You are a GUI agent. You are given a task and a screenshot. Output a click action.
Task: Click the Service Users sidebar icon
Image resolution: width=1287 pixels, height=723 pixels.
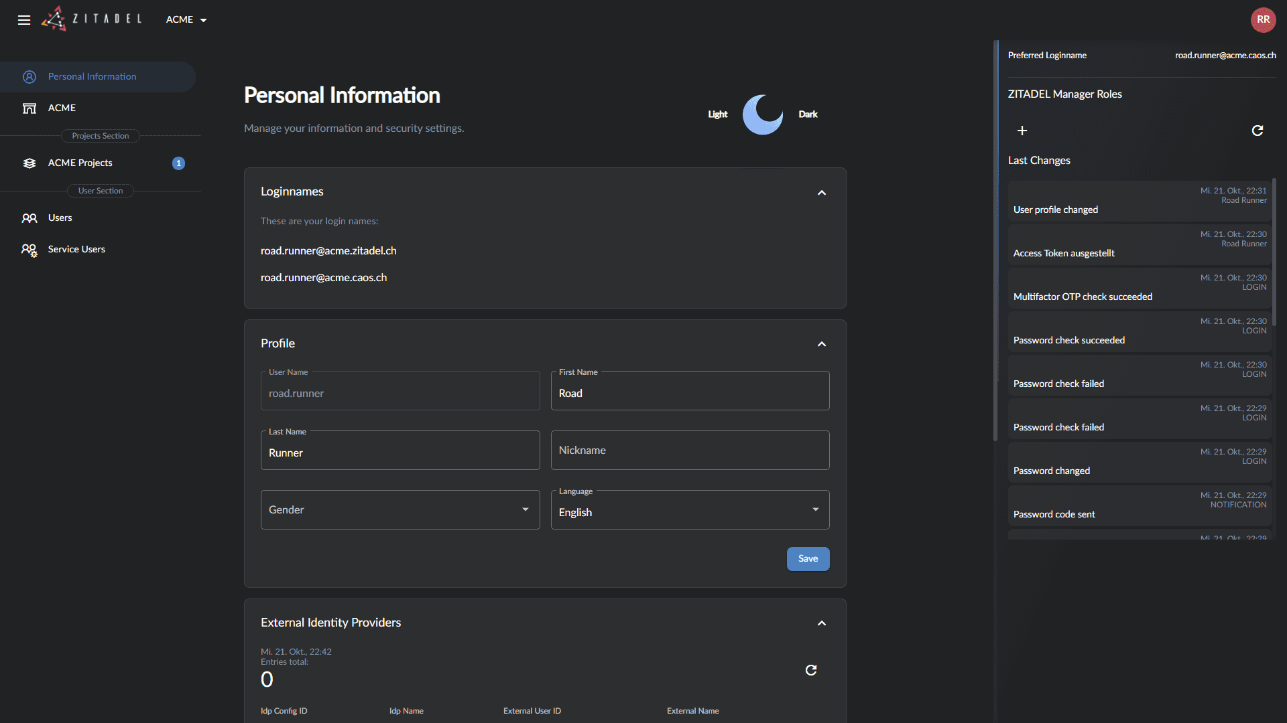29,250
